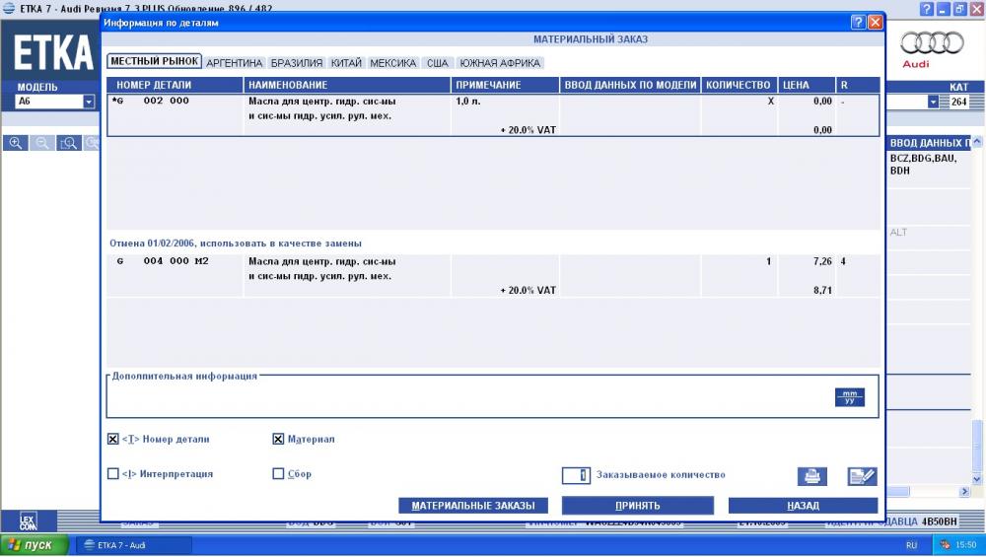The image size is (986, 557).
Task: Click the LexCom logo icon at bottom left
Action: point(29,521)
